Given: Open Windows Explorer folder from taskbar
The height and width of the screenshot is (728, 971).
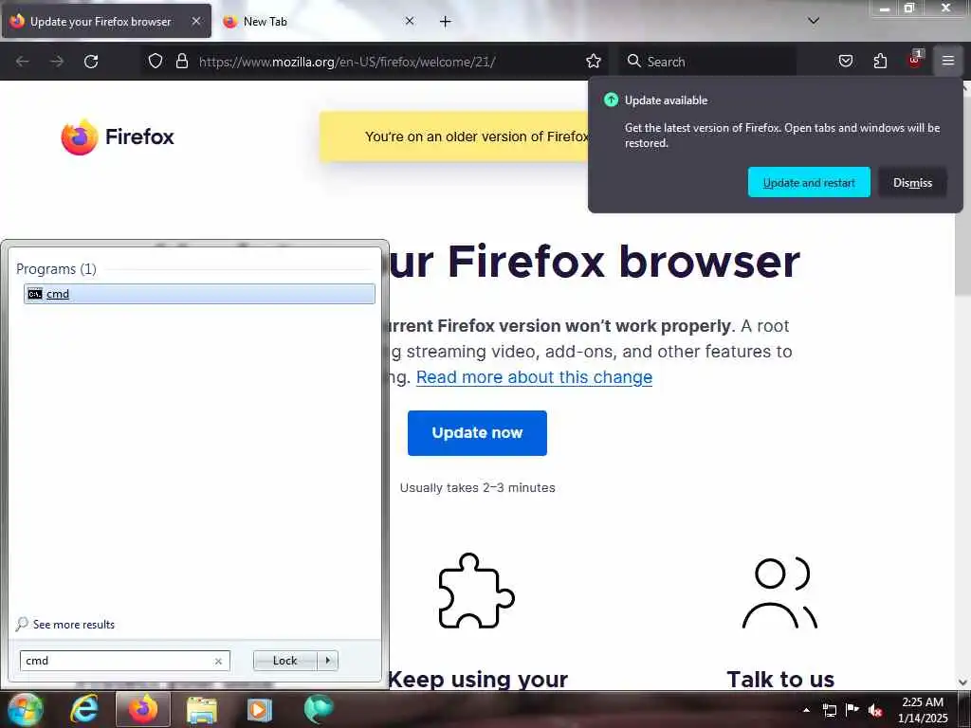Looking at the screenshot, I should coord(202,709).
